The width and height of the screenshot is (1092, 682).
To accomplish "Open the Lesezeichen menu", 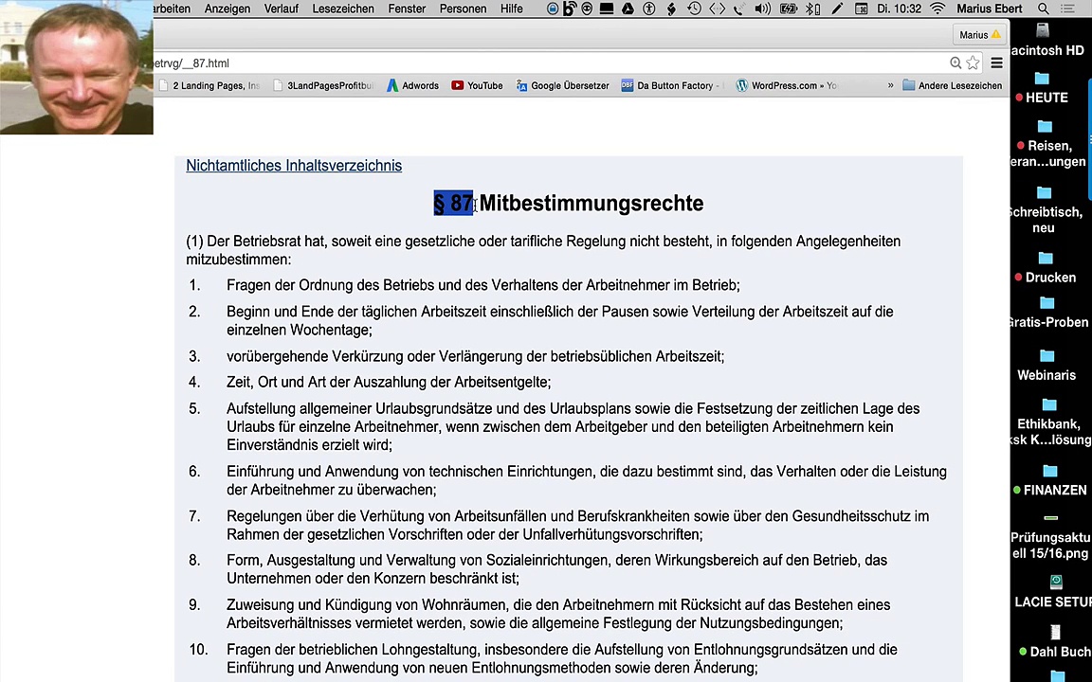I will click(342, 9).
